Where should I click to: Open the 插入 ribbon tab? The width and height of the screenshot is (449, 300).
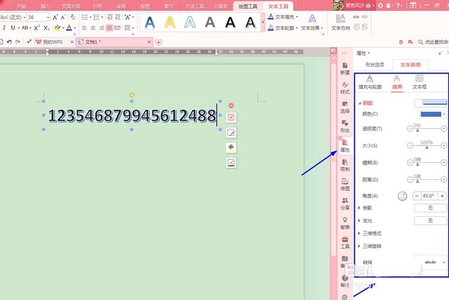pos(45,6)
